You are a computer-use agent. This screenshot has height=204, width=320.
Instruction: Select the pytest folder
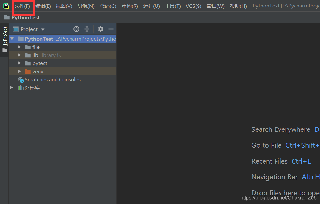coord(62,63)
